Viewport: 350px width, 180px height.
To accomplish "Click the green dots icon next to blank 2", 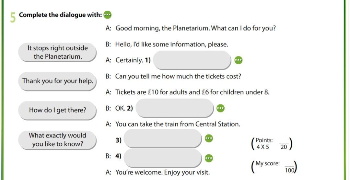I will click(x=221, y=108).
